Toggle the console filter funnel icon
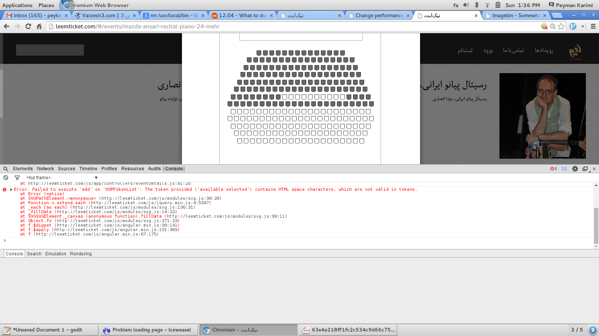This screenshot has height=336, width=599. pos(17,178)
